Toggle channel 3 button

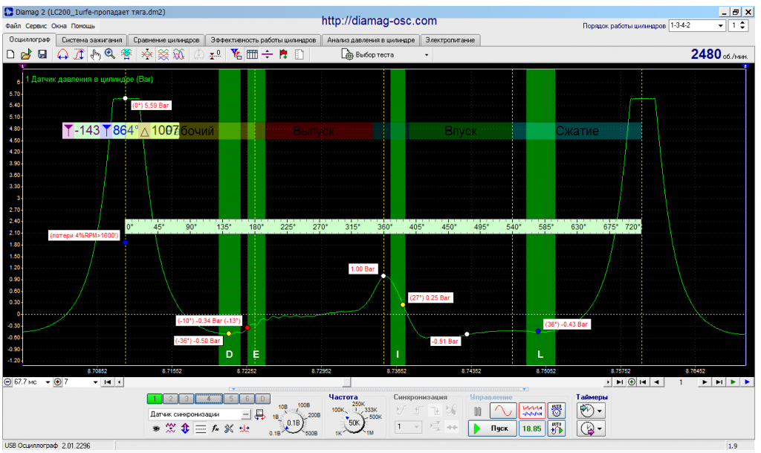point(186,399)
